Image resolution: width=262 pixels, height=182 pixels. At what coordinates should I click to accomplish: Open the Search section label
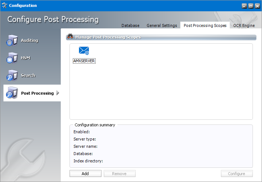click(x=28, y=75)
